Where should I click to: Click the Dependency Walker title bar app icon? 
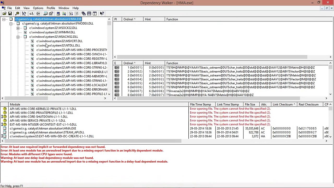coord(3,3)
